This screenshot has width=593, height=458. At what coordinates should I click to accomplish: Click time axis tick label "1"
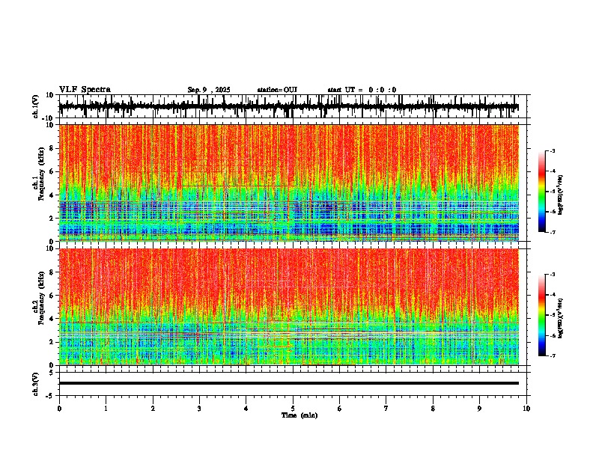tap(106, 409)
